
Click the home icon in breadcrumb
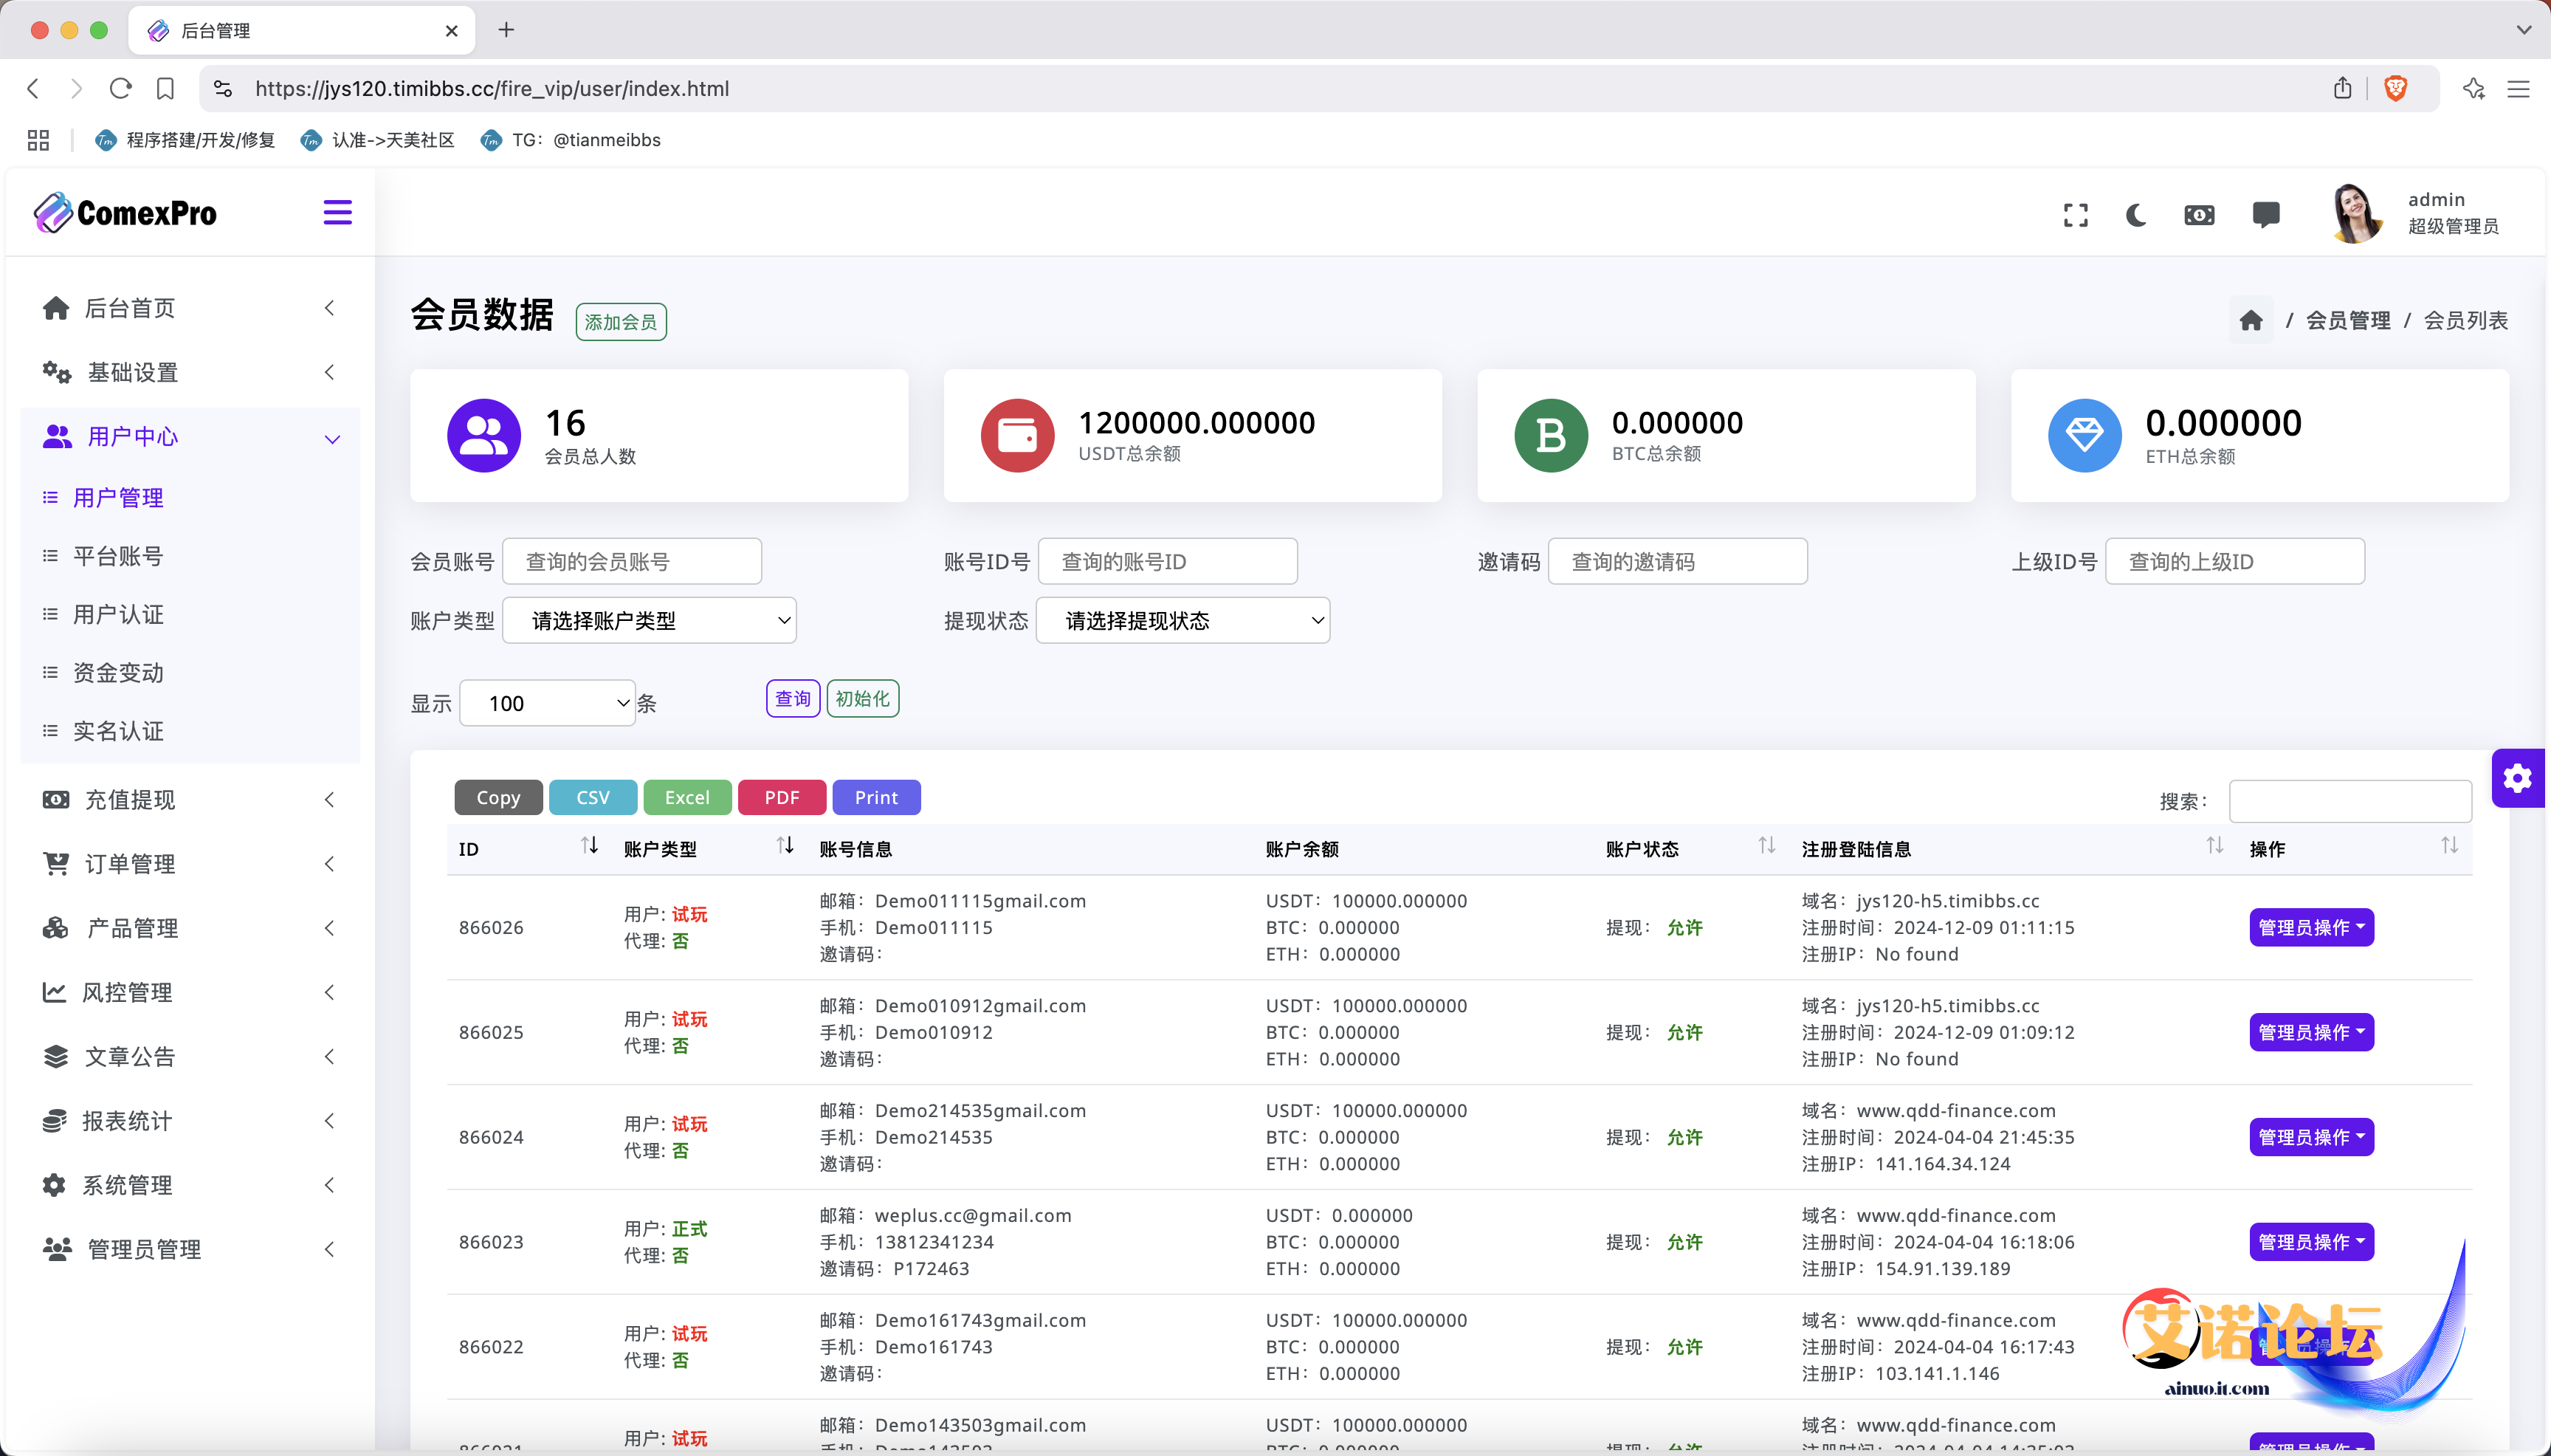point(2250,320)
